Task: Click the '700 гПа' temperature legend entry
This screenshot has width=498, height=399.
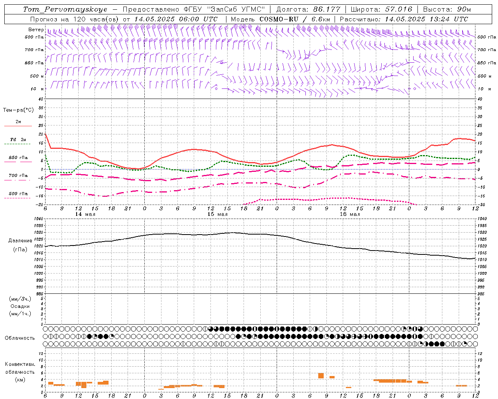Action: pos(18,176)
